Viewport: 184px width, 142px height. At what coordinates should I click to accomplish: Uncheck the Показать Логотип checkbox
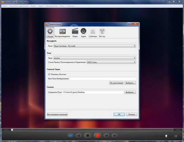pos(49,74)
